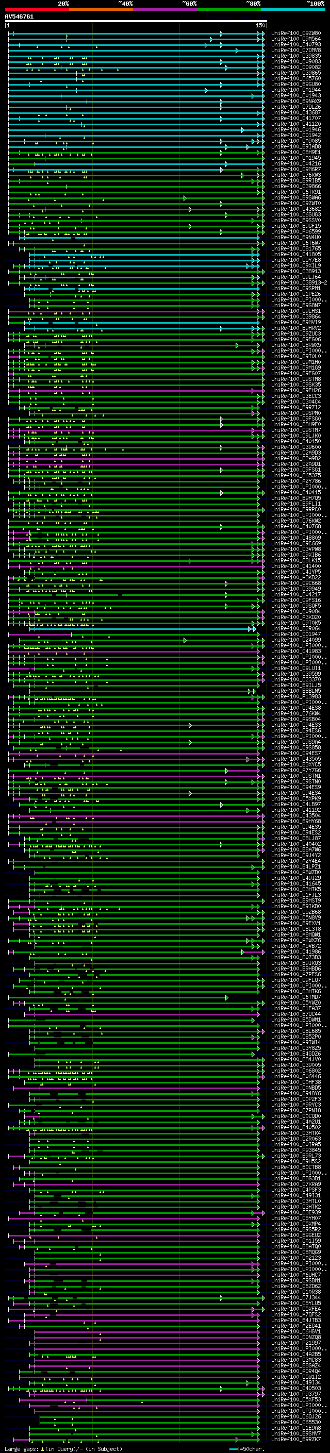
Task: Click the orange ~40% identity legend segment
Action: [101, 9]
